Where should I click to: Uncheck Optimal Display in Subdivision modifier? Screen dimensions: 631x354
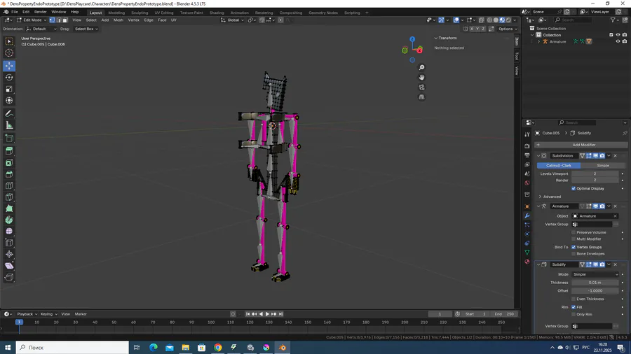(574, 188)
